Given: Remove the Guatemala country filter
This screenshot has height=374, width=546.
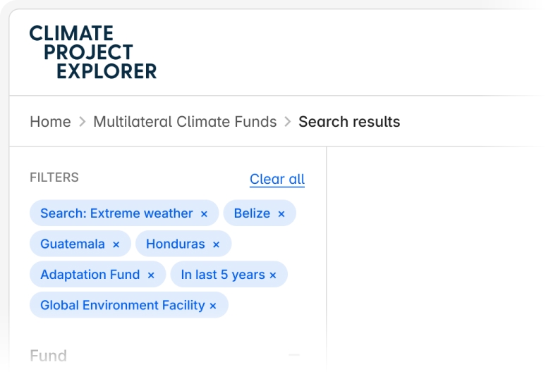Looking at the screenshot, I should pyautogui.click(x=116, y=245).
